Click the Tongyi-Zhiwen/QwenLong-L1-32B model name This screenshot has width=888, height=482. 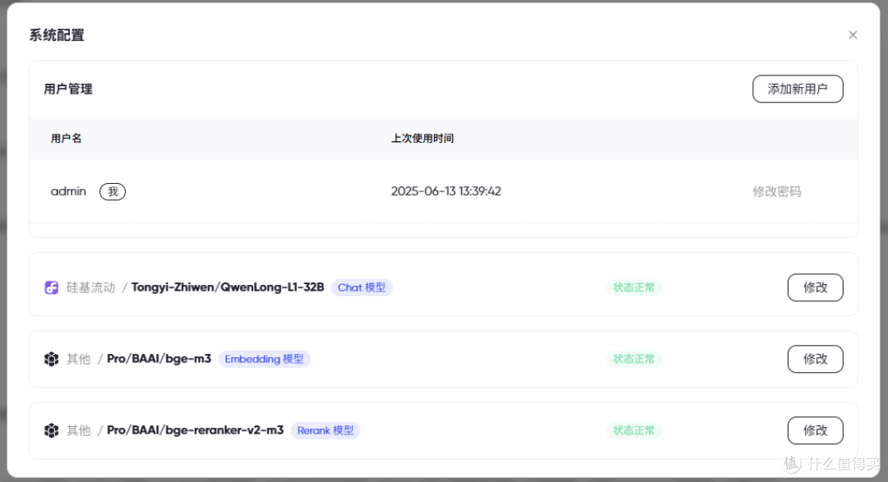click(x=228, y=287)
